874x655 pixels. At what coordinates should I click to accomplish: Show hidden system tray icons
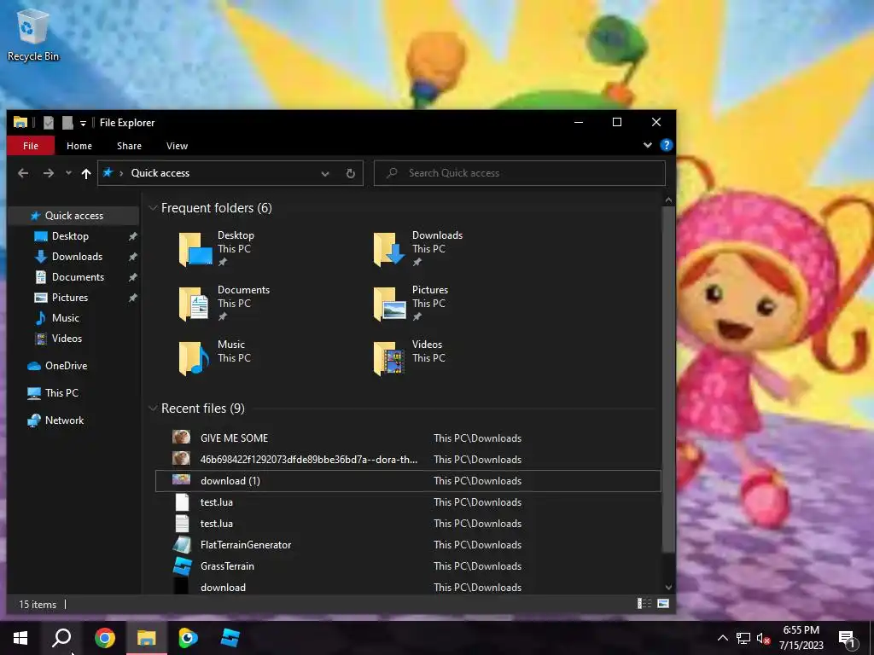(x=722, y=638)
